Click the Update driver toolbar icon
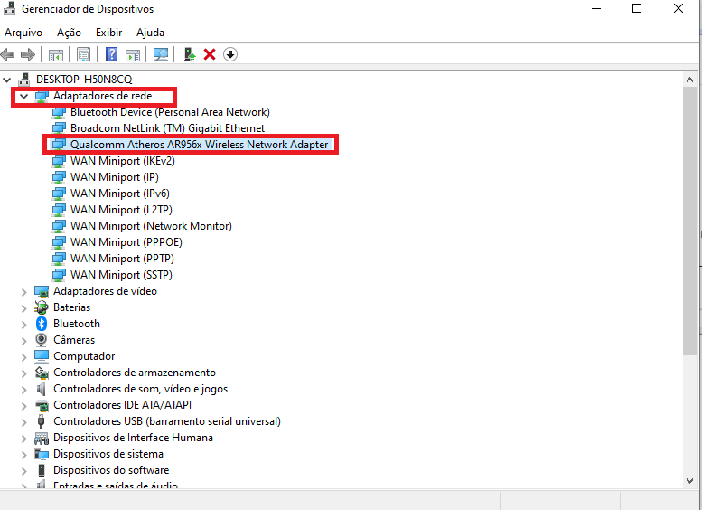The height and width of the screenshot is (510, 702). pyautogui.click(x=190, y=54)
